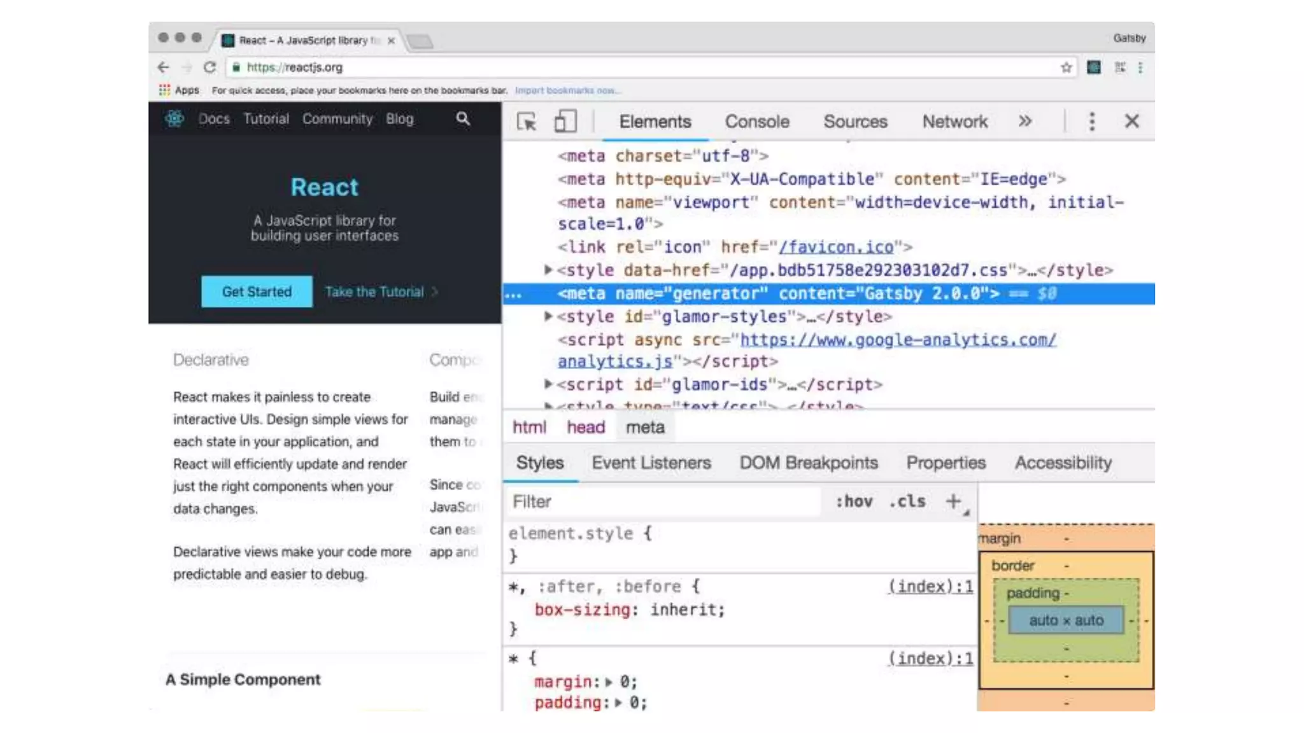1304x733 pixels.
Task: Go back with browser back arrow
Action: [x=164, y=67]
